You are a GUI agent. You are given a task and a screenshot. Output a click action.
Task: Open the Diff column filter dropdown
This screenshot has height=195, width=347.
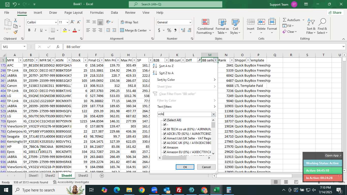199,60
